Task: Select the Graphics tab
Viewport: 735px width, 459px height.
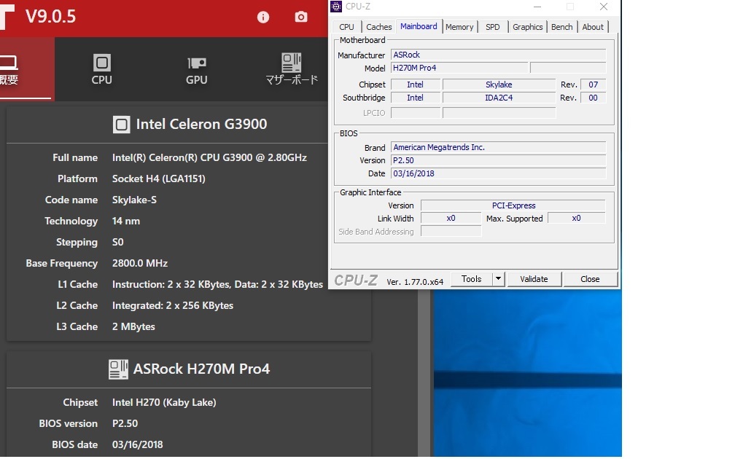Action: 527,27
